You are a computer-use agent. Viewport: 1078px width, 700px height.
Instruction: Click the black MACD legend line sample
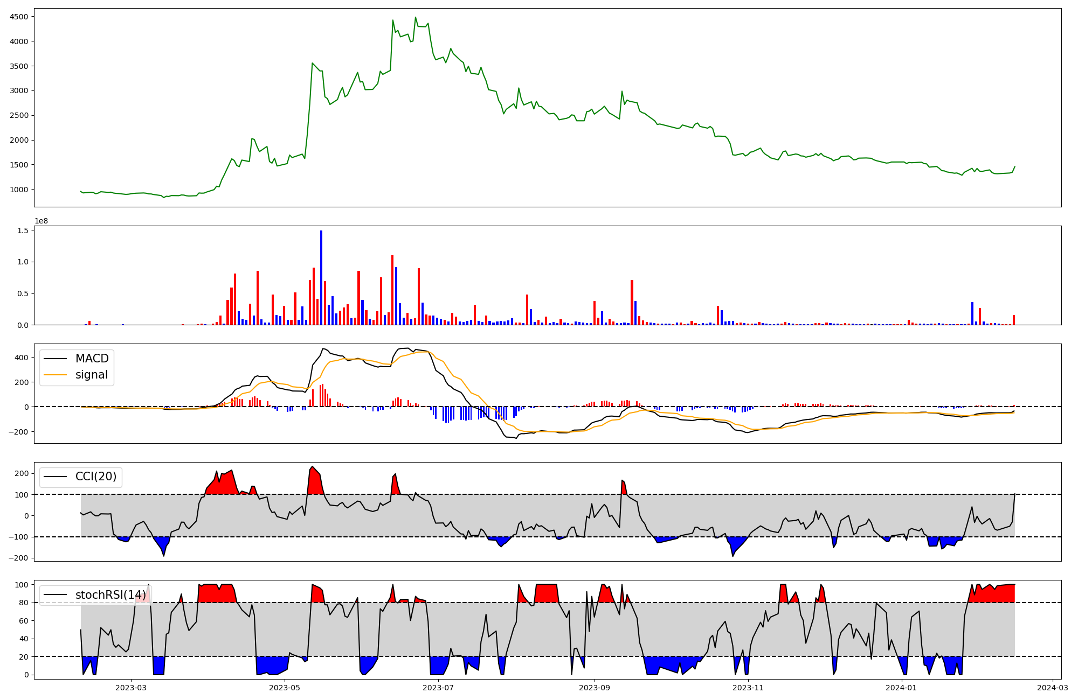click(55, 359)
